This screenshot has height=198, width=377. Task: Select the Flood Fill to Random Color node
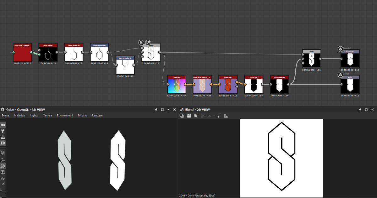tap(202, 84)
